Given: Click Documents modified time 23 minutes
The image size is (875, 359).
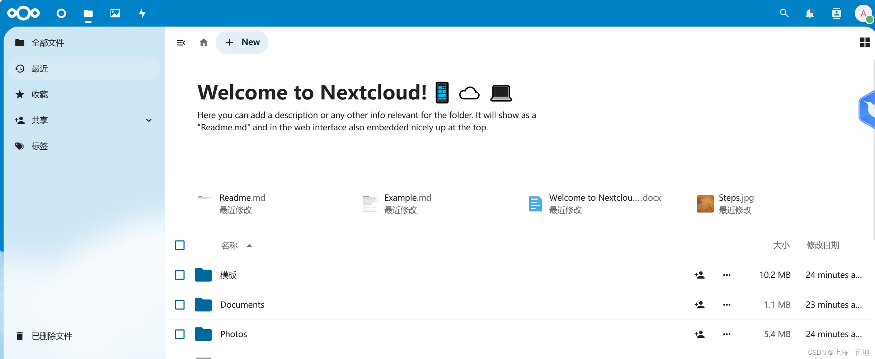Looking at the screenshot, I should [x=834, y=305].
